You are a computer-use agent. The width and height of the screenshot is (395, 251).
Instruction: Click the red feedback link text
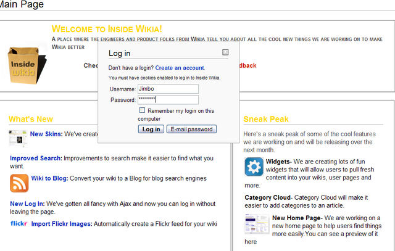(x=248, y=65)
